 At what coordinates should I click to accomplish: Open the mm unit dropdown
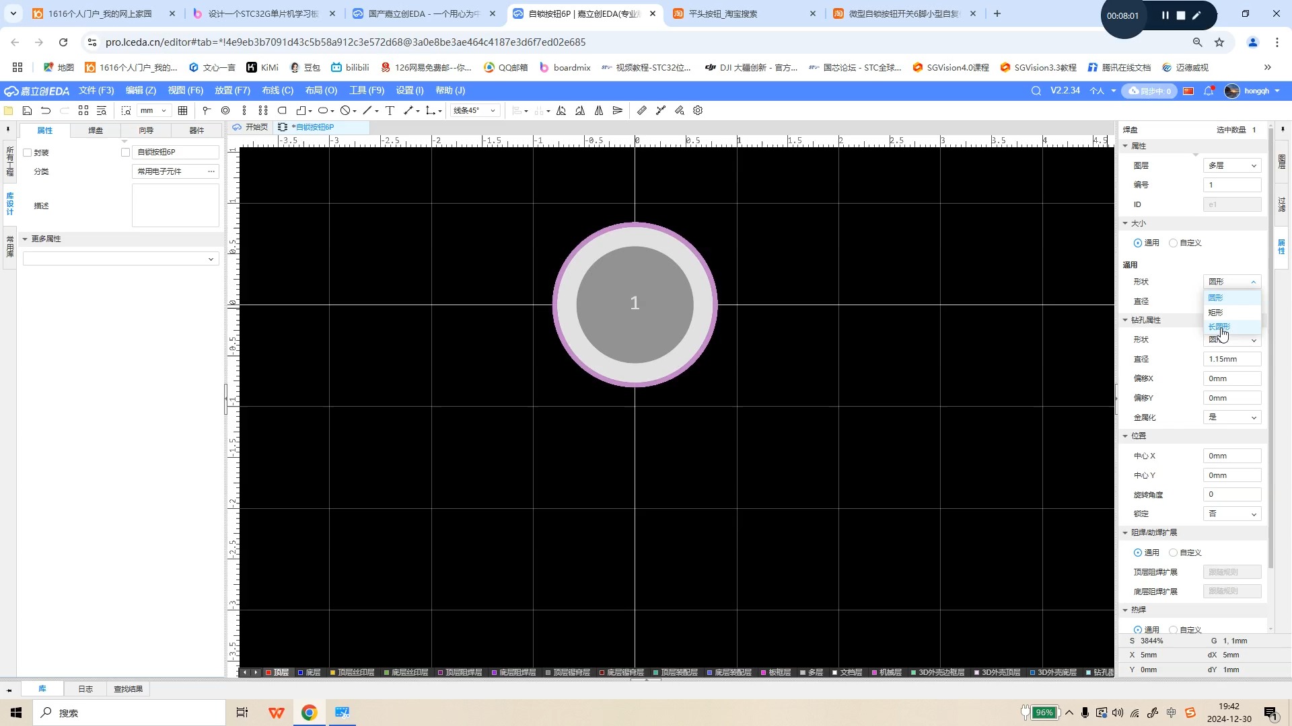tap(153, 110)
